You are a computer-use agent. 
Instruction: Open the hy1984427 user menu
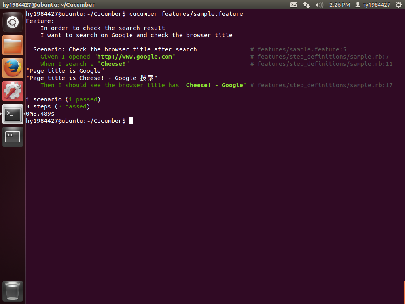pos(373,5)
